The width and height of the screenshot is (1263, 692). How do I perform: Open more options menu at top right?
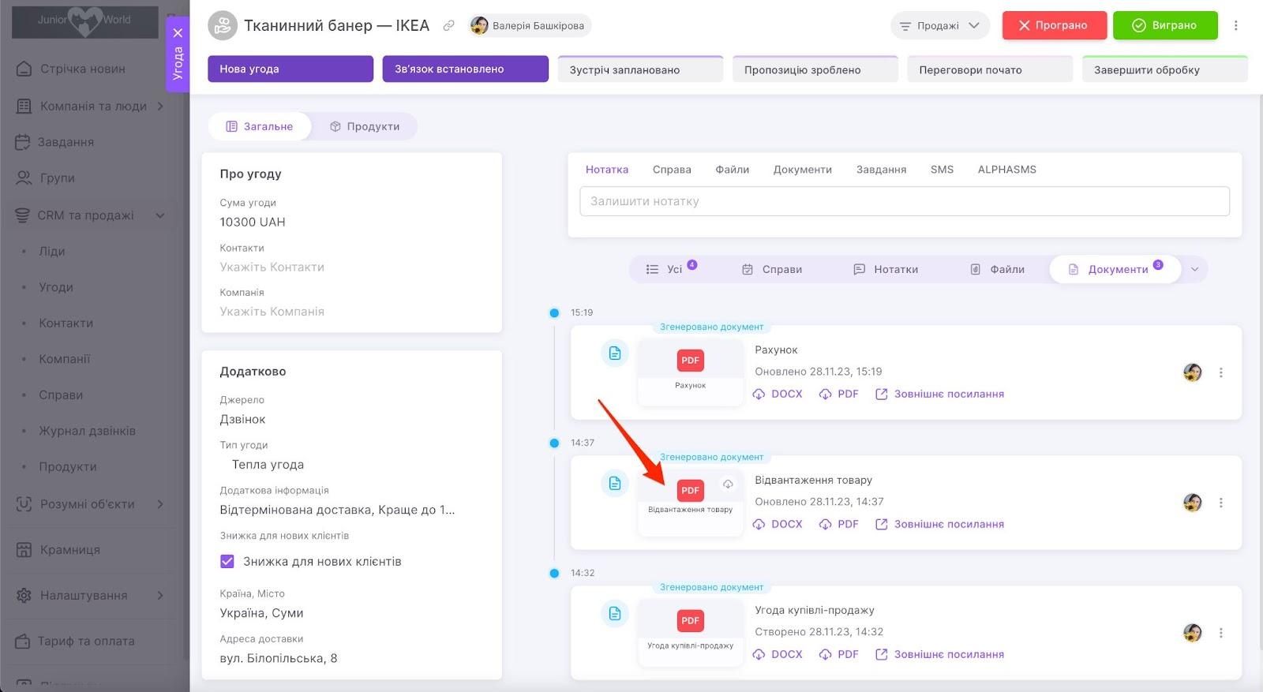click(1236, 25)
